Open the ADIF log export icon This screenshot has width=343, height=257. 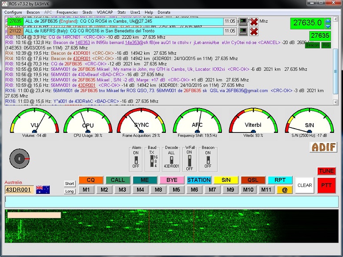[x=323, y=147]
